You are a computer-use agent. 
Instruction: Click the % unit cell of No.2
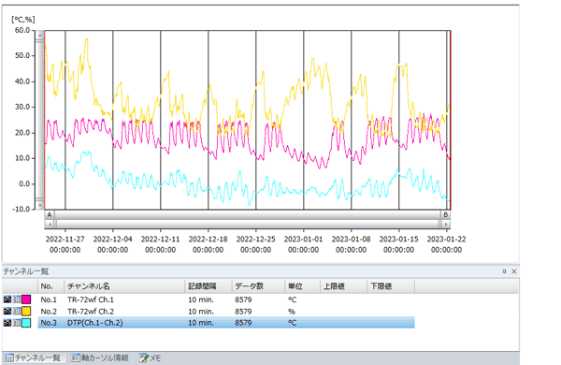(x=292, y=312)
